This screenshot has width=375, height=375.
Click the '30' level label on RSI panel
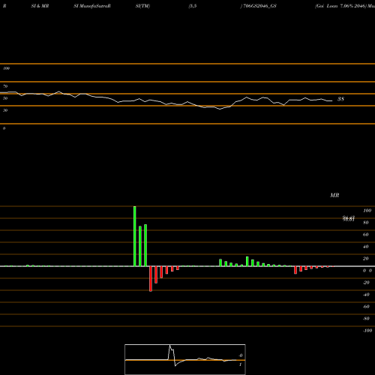point(5,110)
